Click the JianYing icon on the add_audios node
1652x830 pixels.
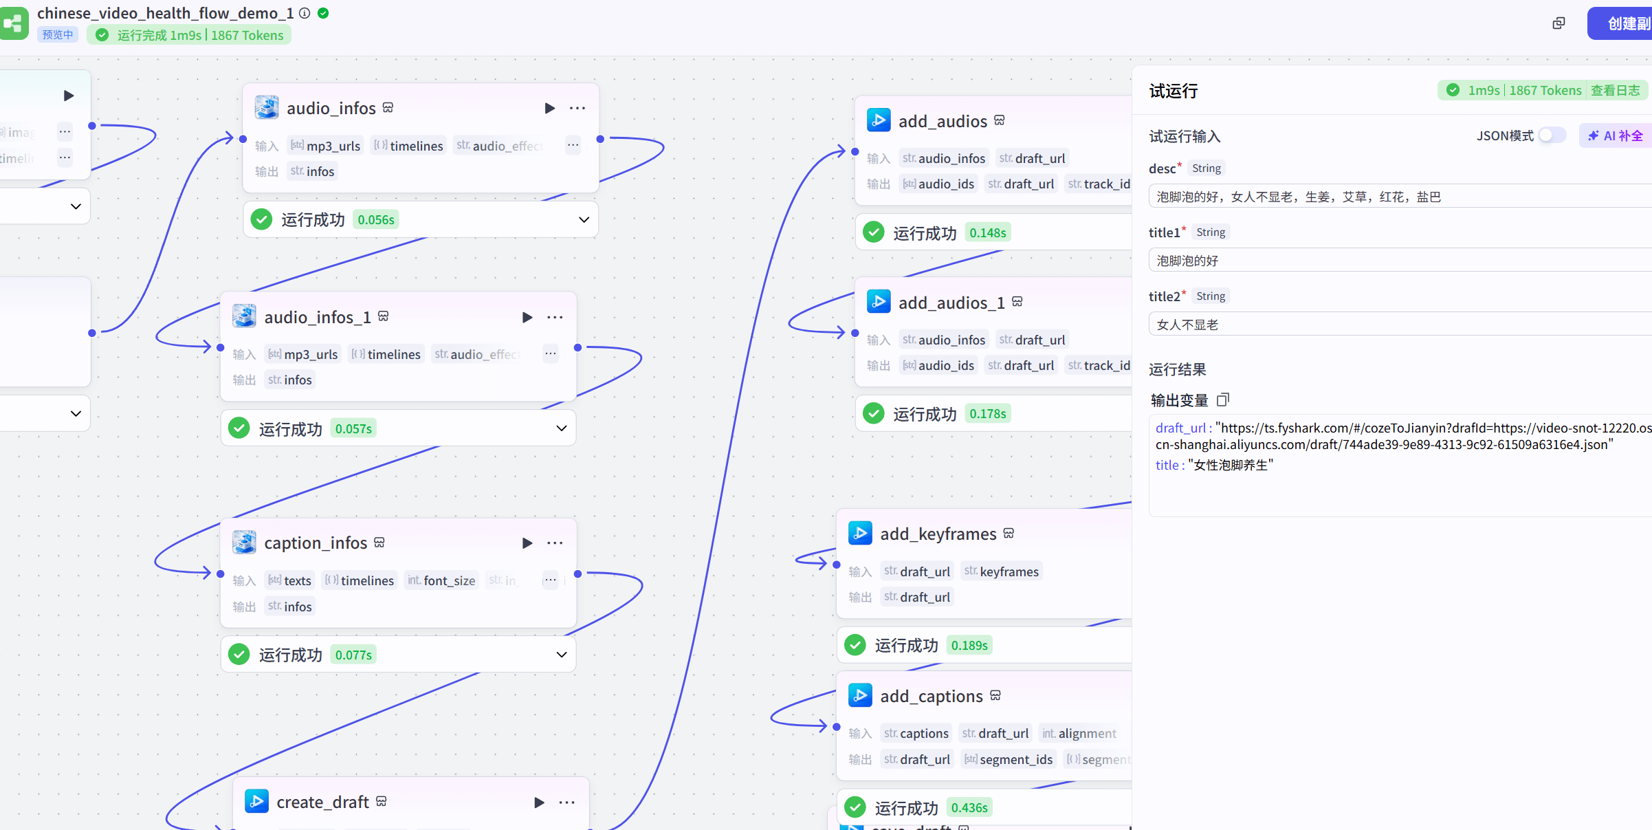[879, 120]
